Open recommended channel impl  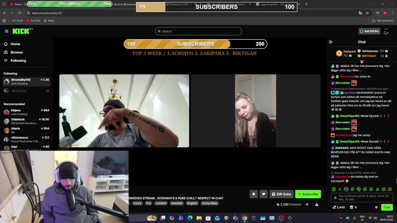click(x=26, y=148)
